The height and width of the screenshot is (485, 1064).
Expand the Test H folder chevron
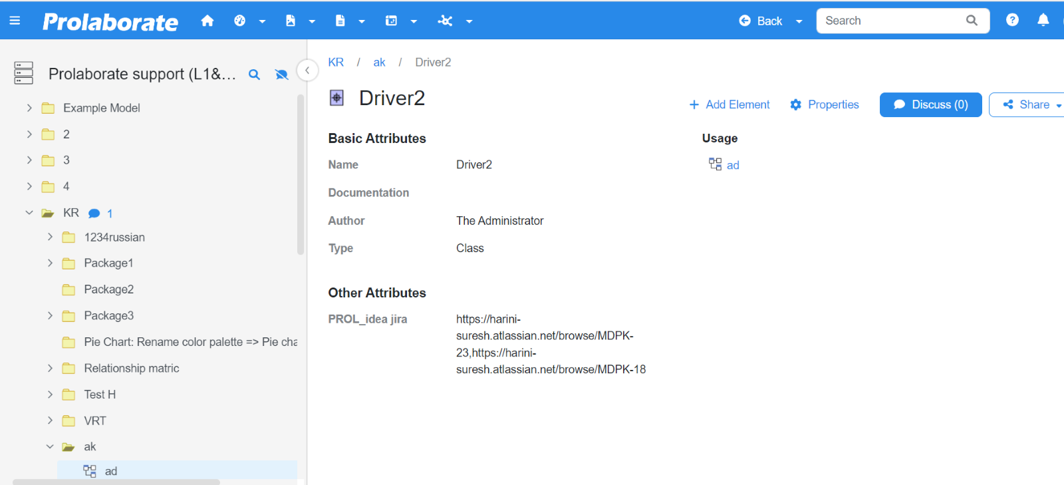click(50, 395)
